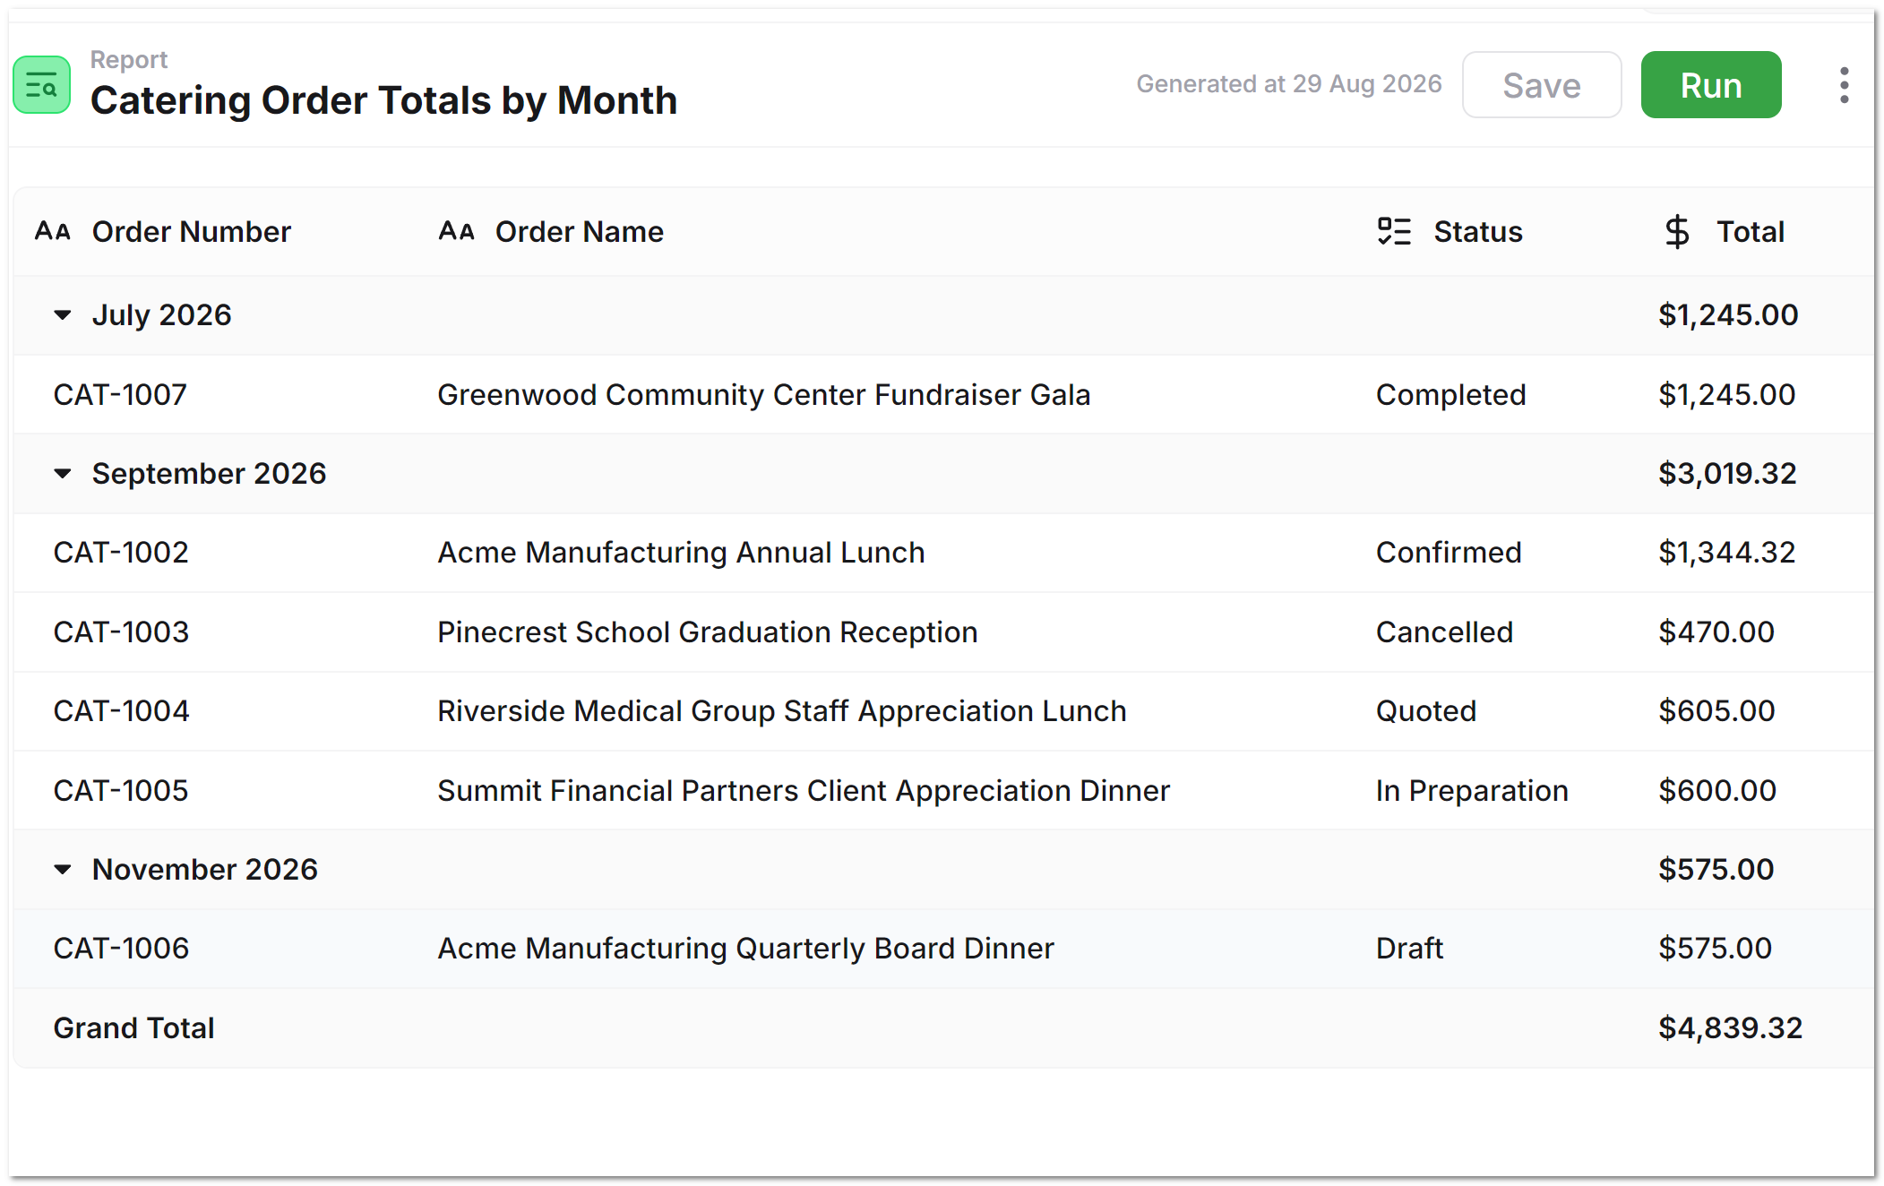Click the Confirmed status cell

pyautogui.click(x=1449, y=552)
